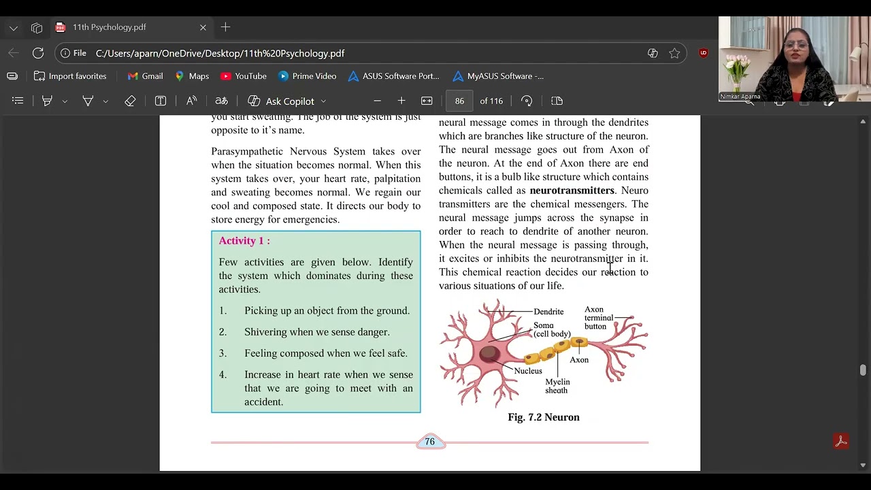
Task: Zoom in on the PDF
Action: click(x=401, y=101)
